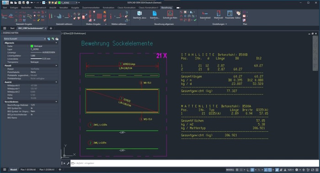Click the bottom Plan panel icon in ribbon
320x173 pixels.
244,20
